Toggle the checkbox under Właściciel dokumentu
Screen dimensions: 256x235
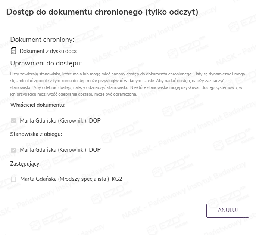tap(13, 121)
